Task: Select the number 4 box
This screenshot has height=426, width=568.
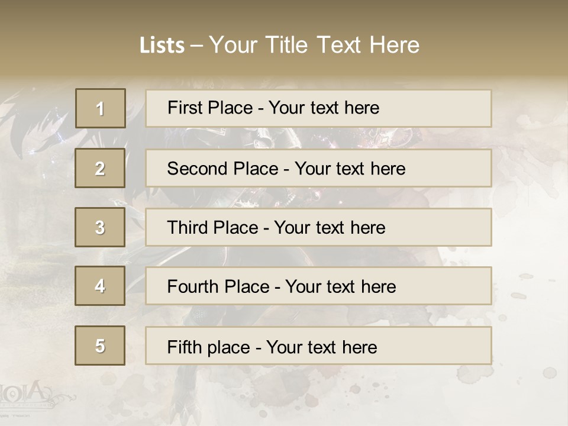Action: tap(100, 286)
